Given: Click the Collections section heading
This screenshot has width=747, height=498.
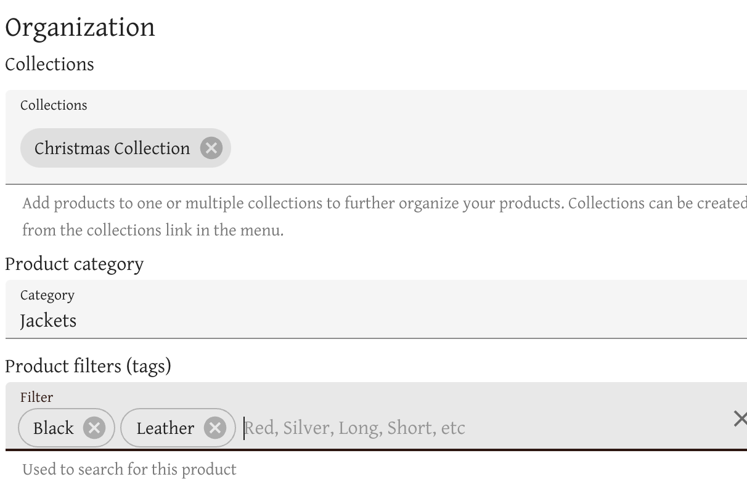Looking at the screenshot, I should pos(49,65).
